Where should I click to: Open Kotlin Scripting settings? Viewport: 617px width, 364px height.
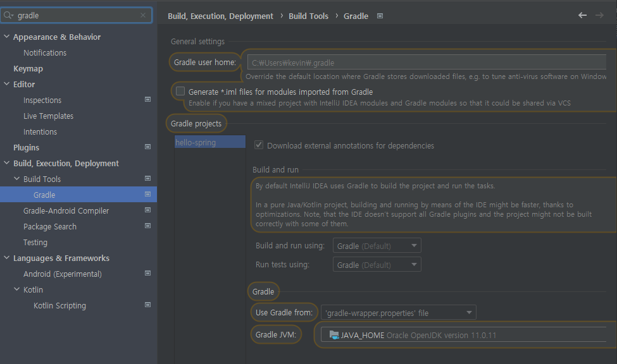click(60, 305)
